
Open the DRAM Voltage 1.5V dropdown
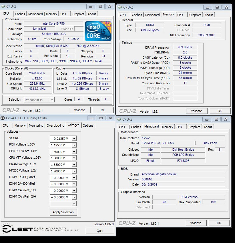[x=74, y=165]
